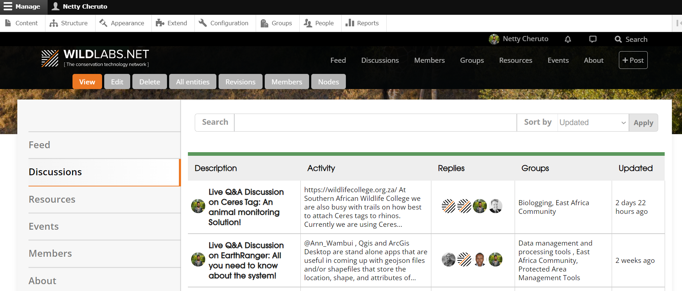682x291 pixels.
Task: Open About in the main navigation
Action: pyautogui.click(x=594, y=60)
